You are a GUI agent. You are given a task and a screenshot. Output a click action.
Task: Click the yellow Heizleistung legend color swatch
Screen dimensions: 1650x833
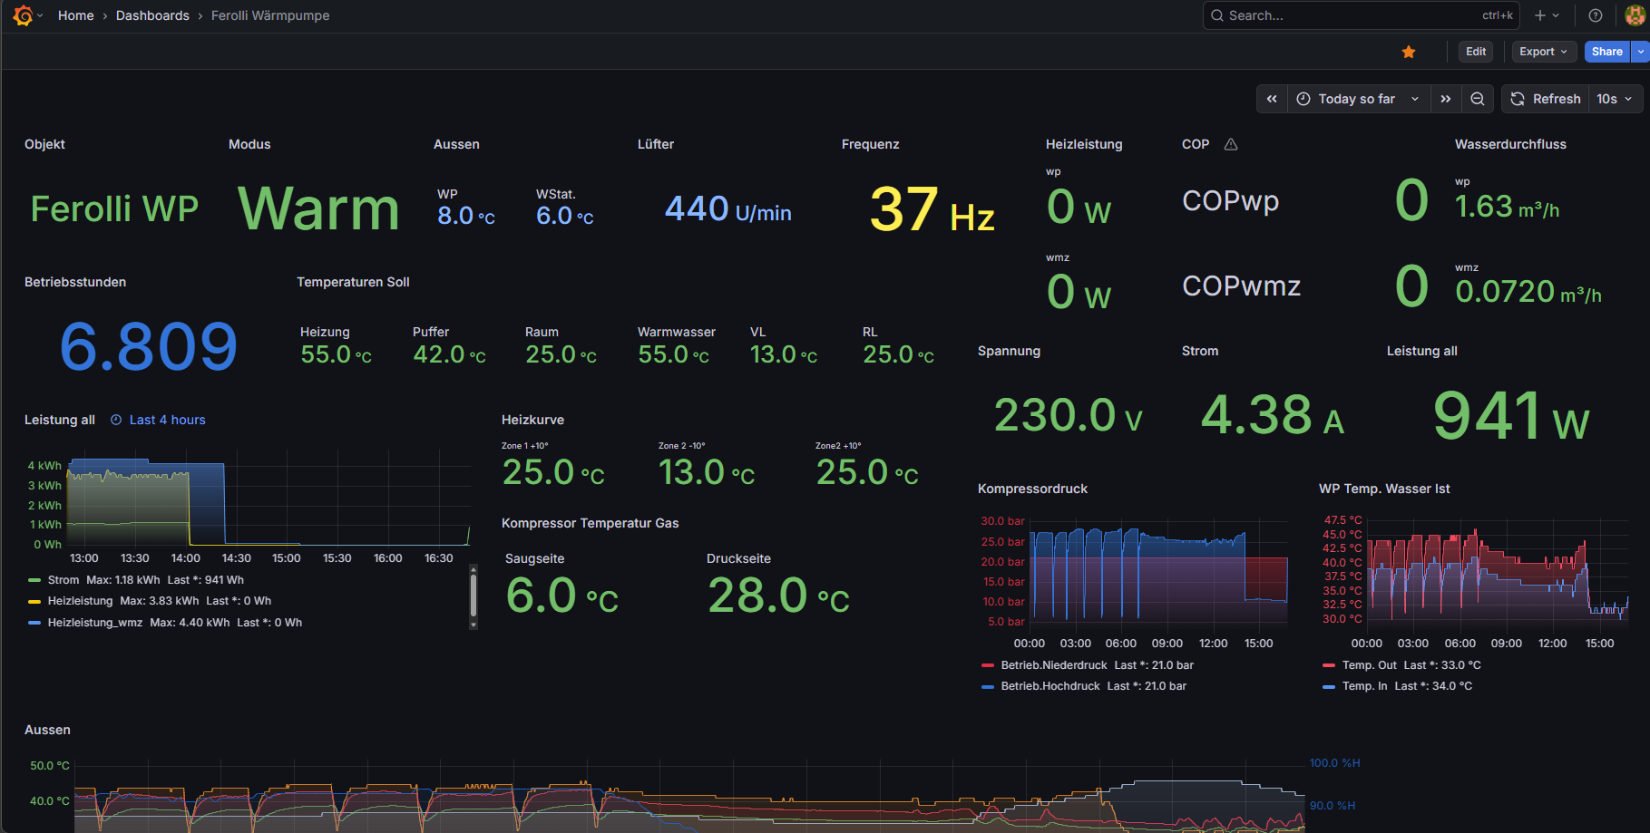pyautogui.click(x=34, y=601)
